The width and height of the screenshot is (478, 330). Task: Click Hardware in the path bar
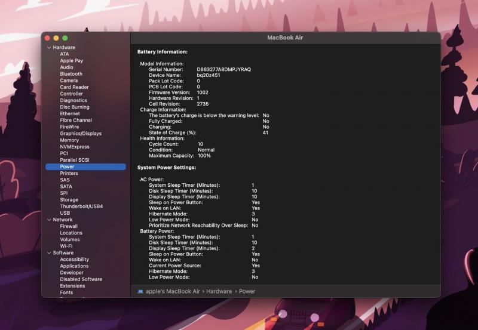219,291
